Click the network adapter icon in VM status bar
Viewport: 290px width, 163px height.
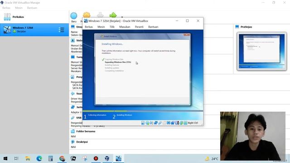156,123
